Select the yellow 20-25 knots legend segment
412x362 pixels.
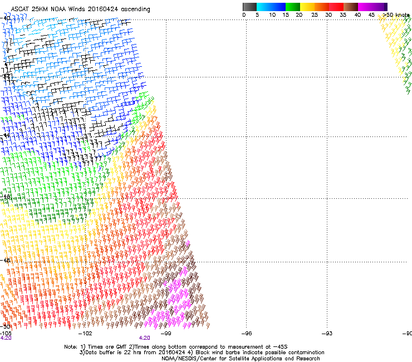(x=307, y=7)
